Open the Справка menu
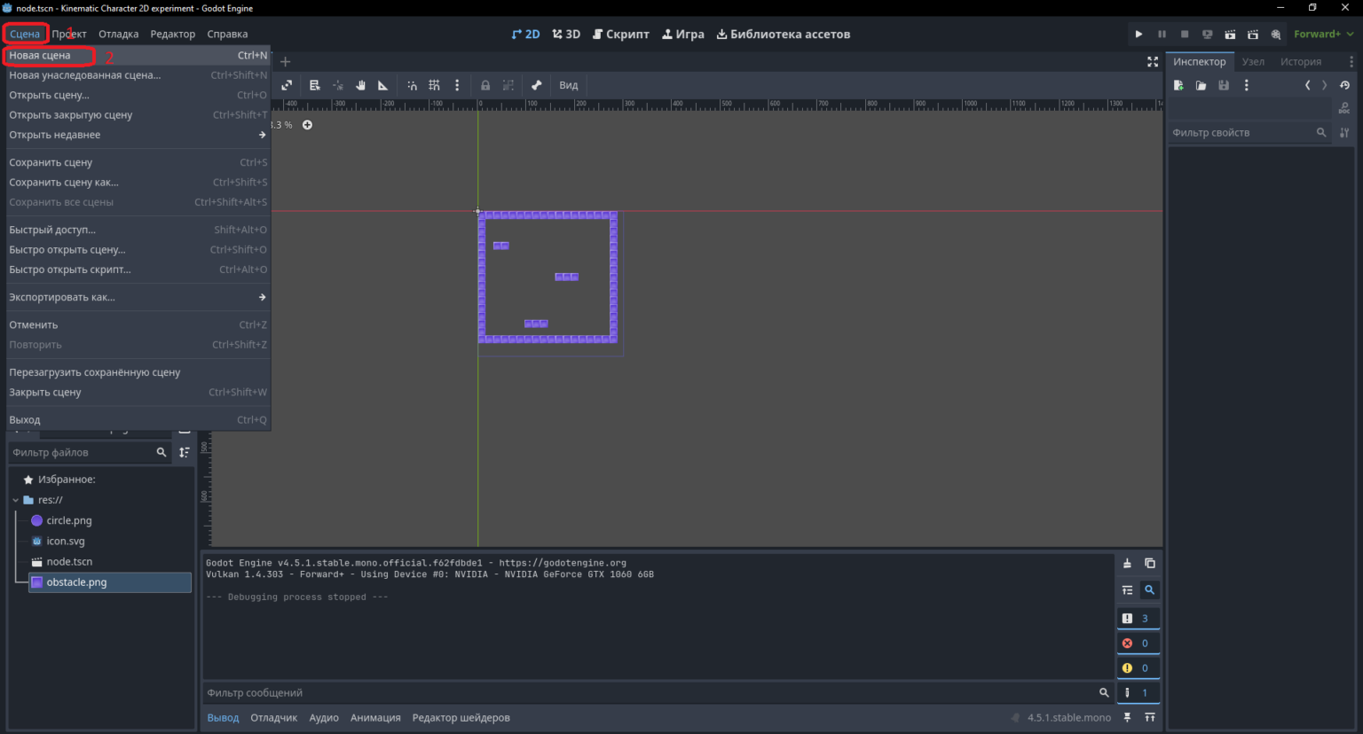Screen dimensions: 1363x734 point(227,35)
